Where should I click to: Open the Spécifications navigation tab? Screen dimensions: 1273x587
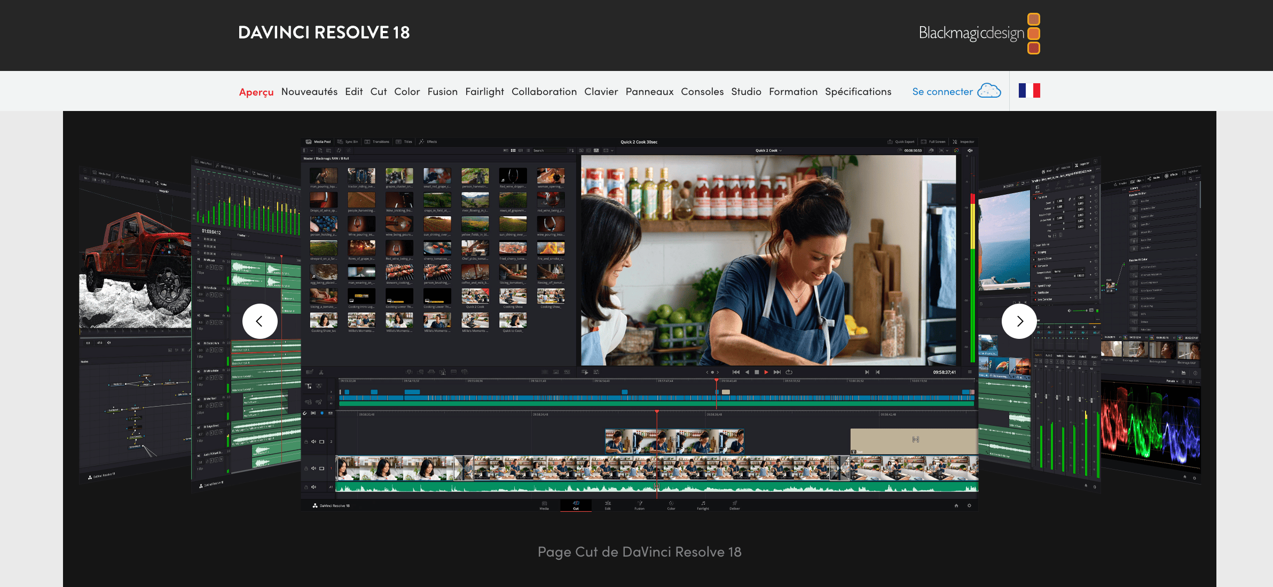(x=858, y=91)
